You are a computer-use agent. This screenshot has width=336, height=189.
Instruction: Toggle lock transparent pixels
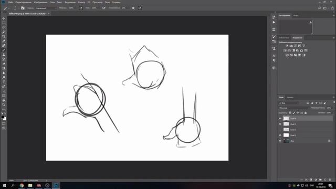tap(290, 113)
